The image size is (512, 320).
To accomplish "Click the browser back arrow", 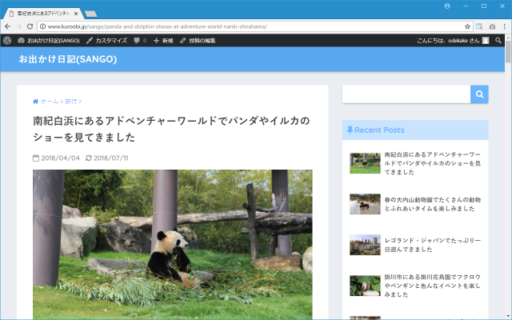I will (7, 26).
